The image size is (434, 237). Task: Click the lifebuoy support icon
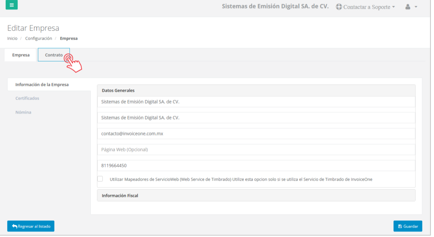339,7
